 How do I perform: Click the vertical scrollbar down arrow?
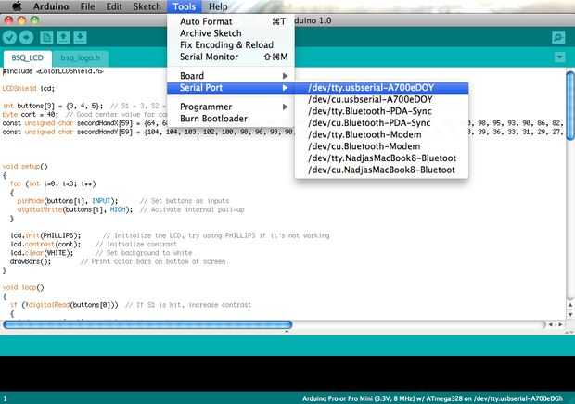pos(570,315)
